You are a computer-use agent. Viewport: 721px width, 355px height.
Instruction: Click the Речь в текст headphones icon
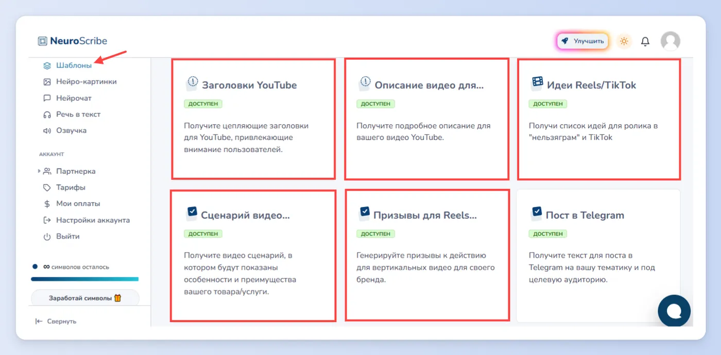(47, 114)
